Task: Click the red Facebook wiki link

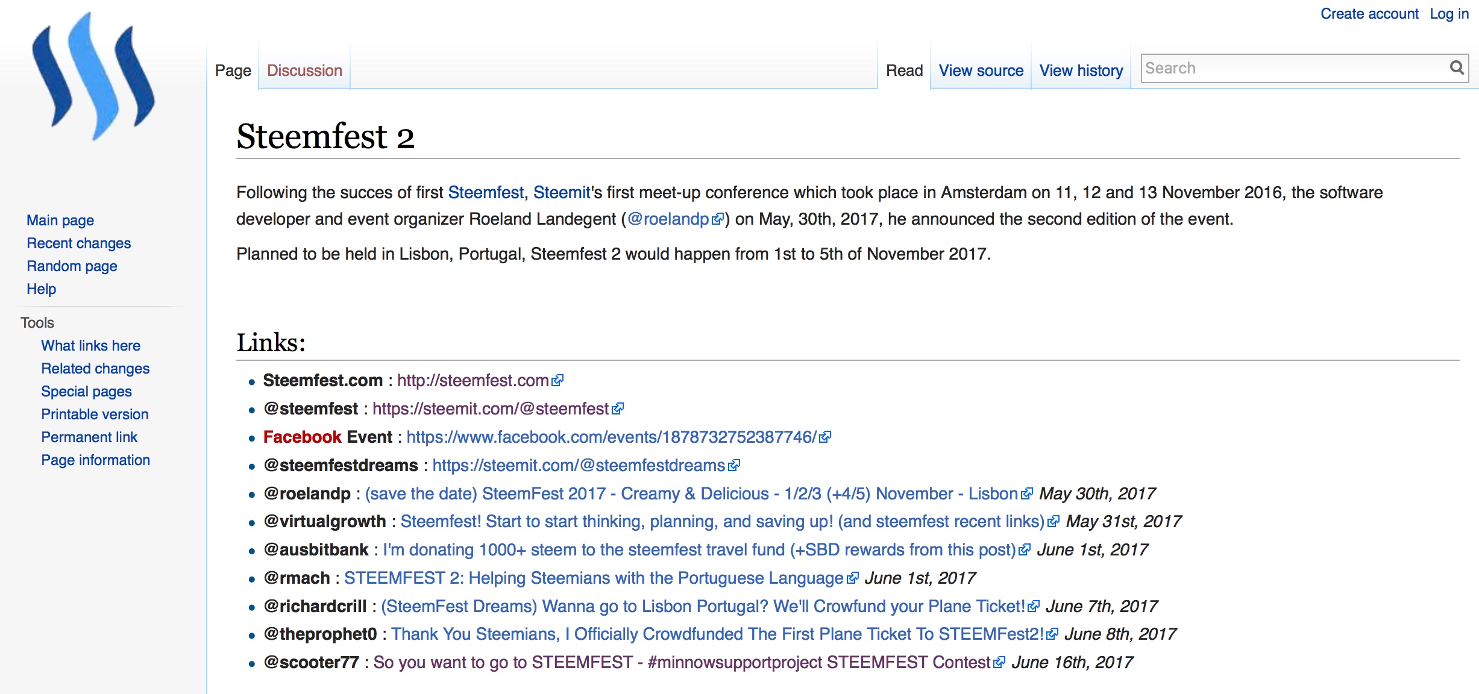Action: [x=302, y=437]
